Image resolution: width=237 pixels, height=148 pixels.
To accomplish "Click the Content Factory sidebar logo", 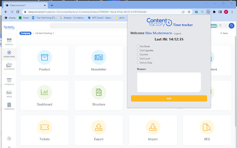I will (9, 27).
